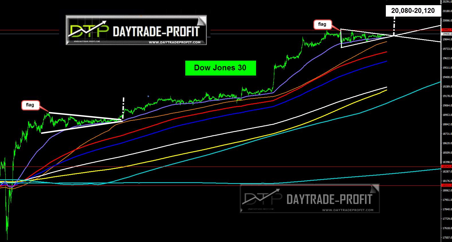Click the 20291.0 axis value

pyautogui.click(x=447, y=2)
